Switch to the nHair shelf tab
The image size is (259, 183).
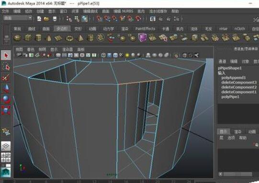click(x=223, y=29)
